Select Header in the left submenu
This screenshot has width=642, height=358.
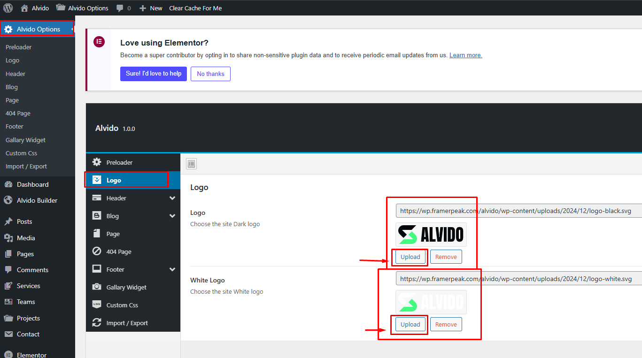click(15, 74)
